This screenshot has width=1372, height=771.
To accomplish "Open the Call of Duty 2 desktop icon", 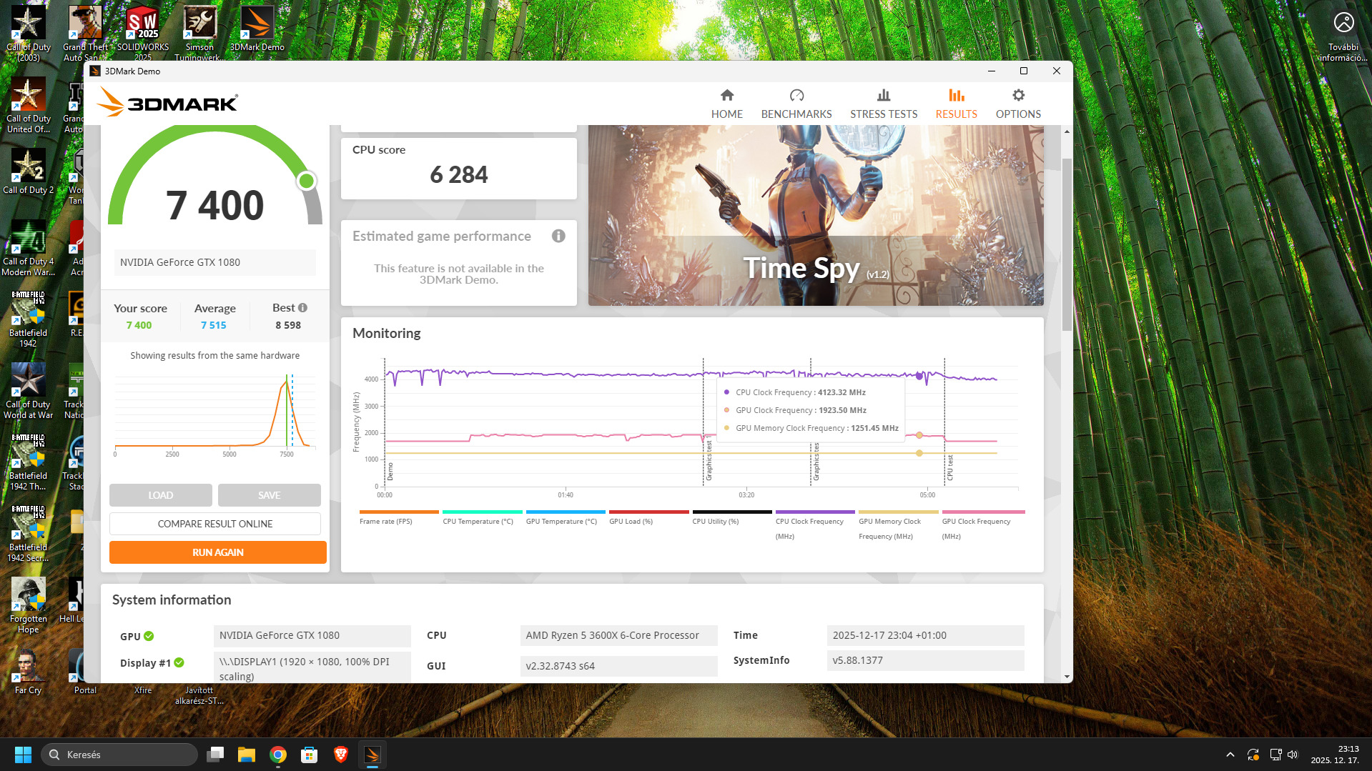I will coord(29,171).
